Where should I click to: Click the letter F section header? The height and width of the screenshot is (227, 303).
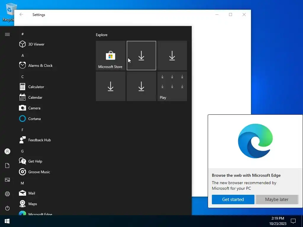pyautogui.click(x=22, y=130)
